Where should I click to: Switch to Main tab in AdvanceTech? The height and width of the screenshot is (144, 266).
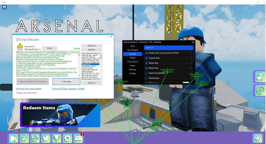pyautogui.click(x=133, y=46)
